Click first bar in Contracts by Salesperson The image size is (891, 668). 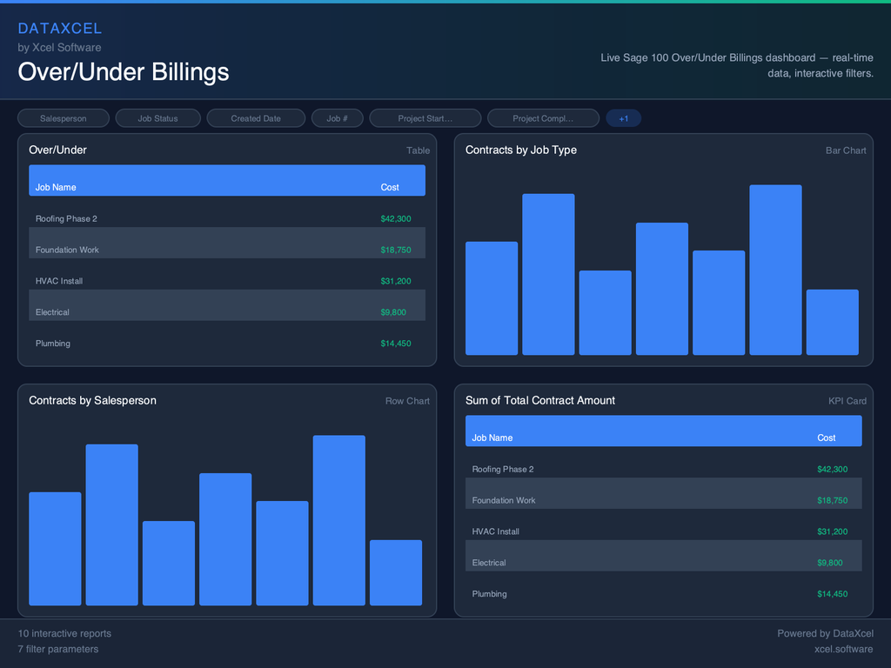click(55, 549)
